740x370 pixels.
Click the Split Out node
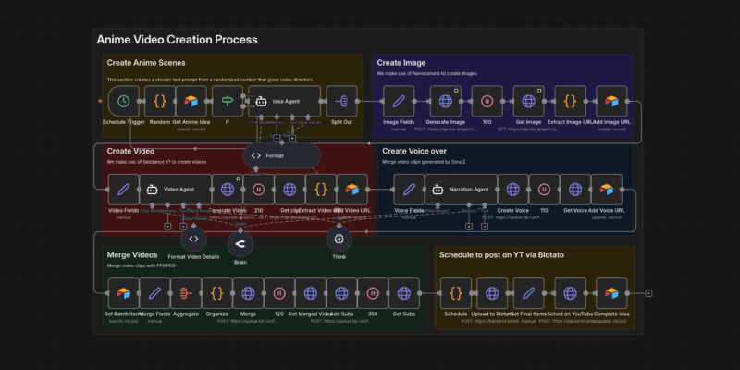(343, 101)
